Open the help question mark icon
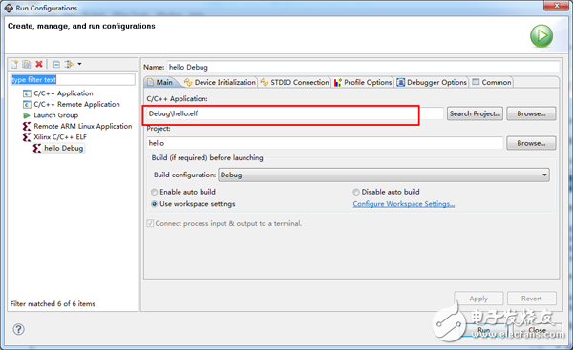The image size is (573, 350). [x=19, y=329]
